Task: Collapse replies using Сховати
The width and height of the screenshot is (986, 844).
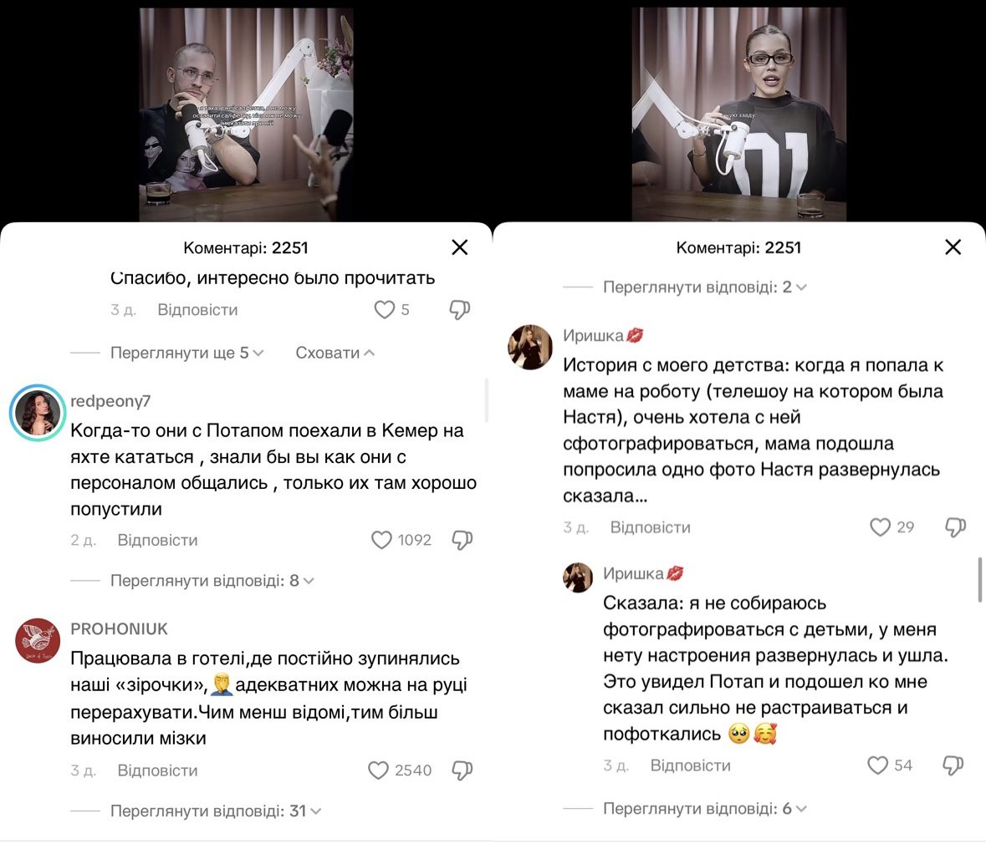Action: [x=335, y=353]
